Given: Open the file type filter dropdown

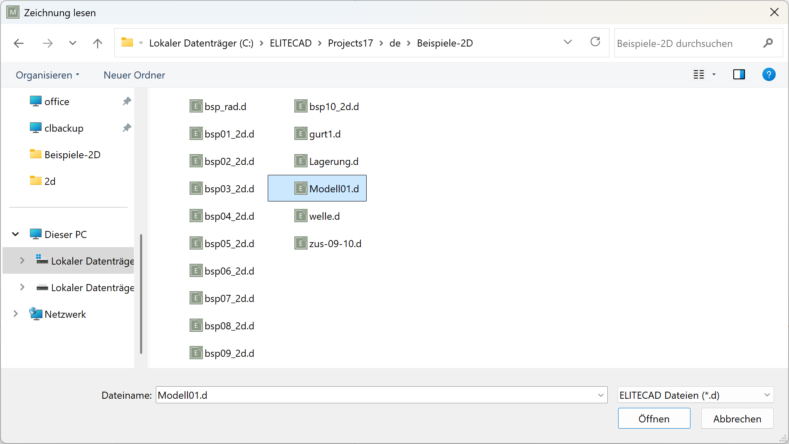Looking at the screenshot, I should click(x=695, y=395).
